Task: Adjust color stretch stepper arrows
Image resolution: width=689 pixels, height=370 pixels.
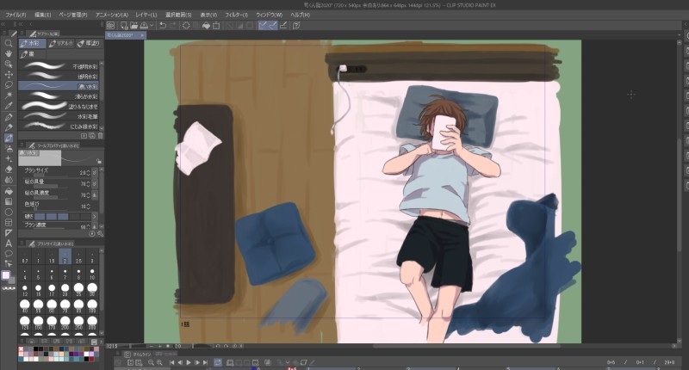Action: tap(89, 206)
